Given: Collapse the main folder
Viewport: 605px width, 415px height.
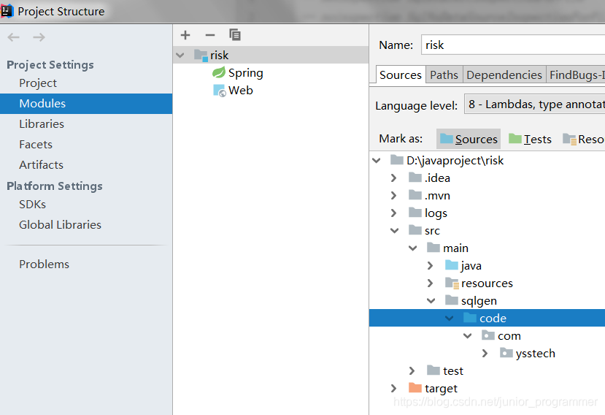Looking at the screenshot, I should [x=413, y=248].
